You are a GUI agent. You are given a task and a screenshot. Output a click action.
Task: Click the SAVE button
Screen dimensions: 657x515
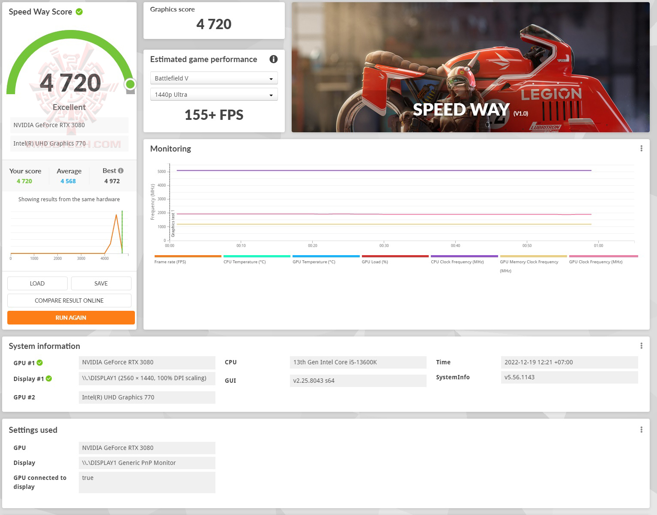tap(101, 283)
